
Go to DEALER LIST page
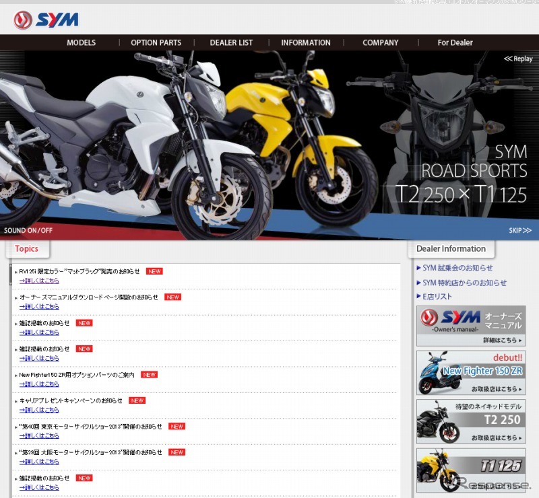(x=231, y=42)
